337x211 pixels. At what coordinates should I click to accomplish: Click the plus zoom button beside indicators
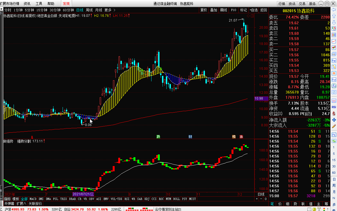coord(257,199)
